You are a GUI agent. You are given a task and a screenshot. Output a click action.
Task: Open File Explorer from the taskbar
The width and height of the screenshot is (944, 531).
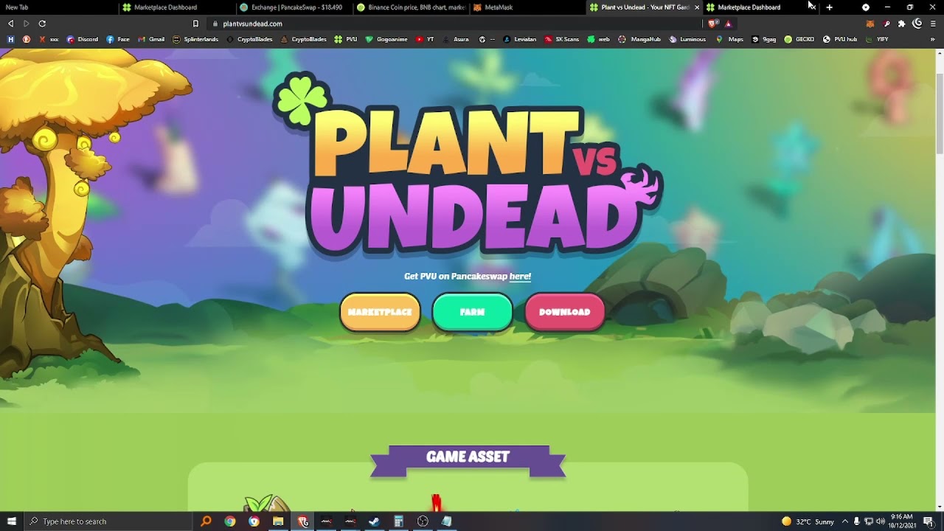tap(278, 521)
